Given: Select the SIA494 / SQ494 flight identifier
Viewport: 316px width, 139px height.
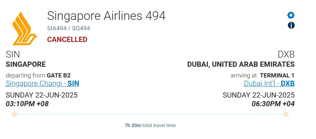Looking at the screenshot, I should (69, 28).
